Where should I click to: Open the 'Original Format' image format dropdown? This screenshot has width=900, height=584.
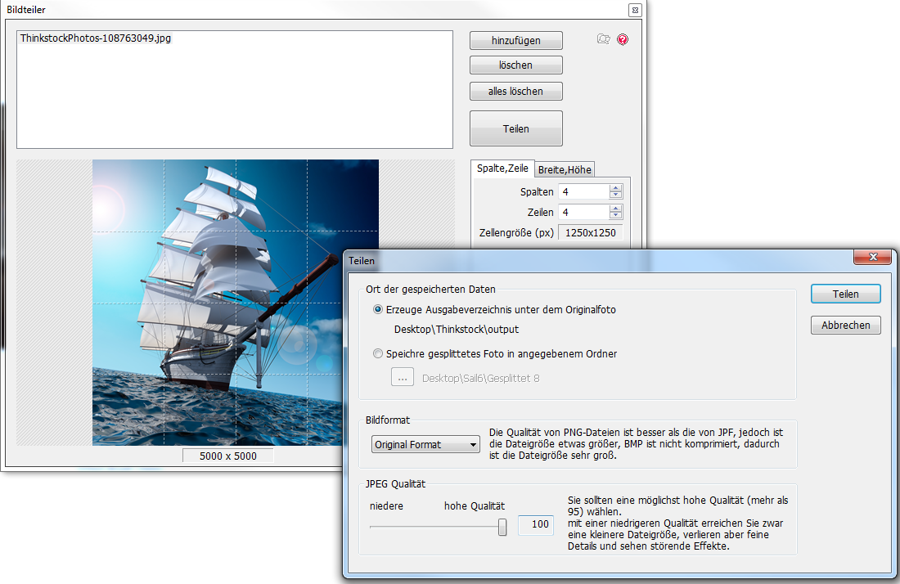[x=425, y=445]
